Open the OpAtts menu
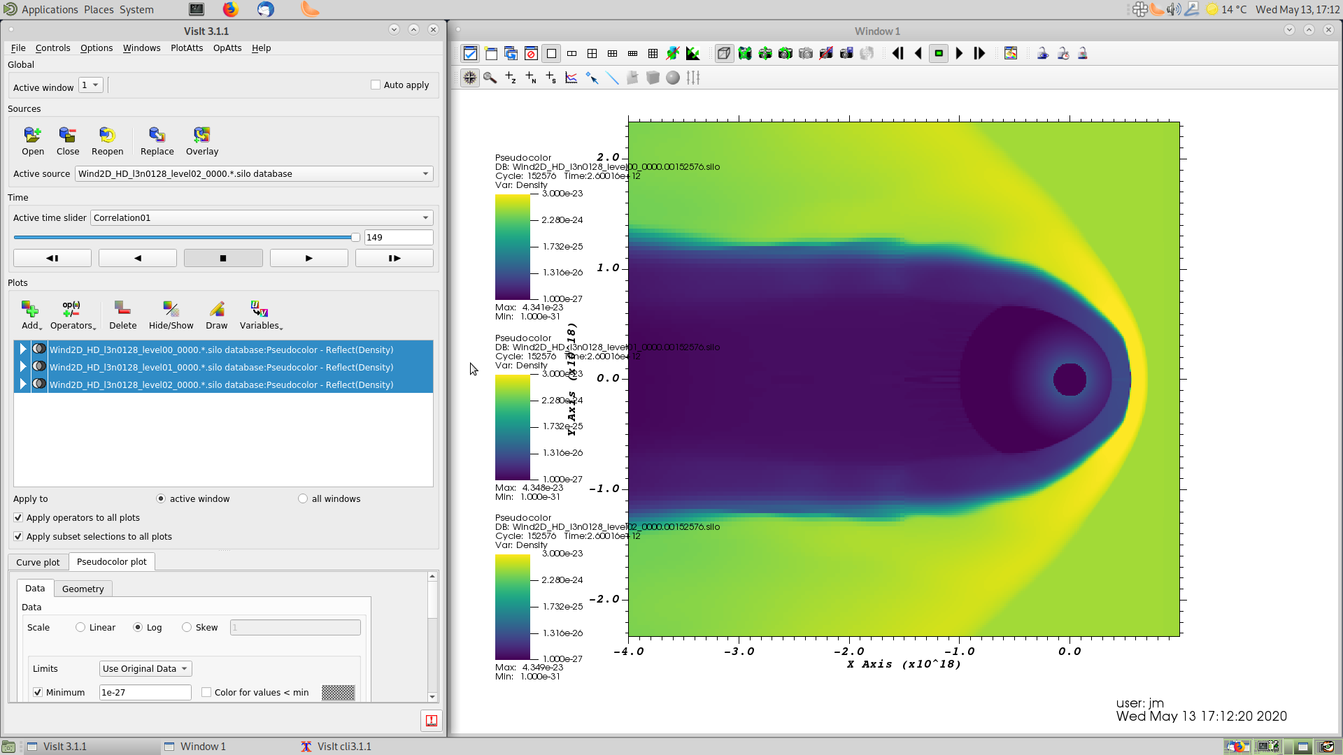Viewport: 1343px width, 755px height. click(227, 48)
